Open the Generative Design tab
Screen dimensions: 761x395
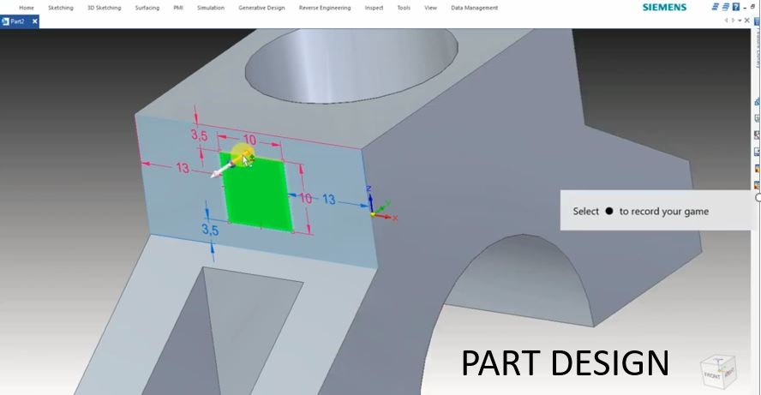(262, 7)
